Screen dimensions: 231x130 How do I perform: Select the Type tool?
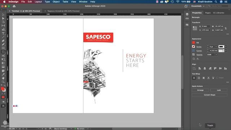(x=3, y=34)
